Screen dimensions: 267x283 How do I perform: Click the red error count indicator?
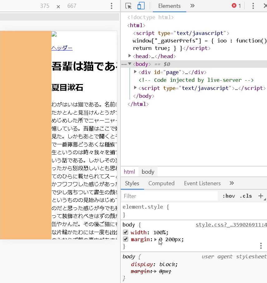point(236,6)
